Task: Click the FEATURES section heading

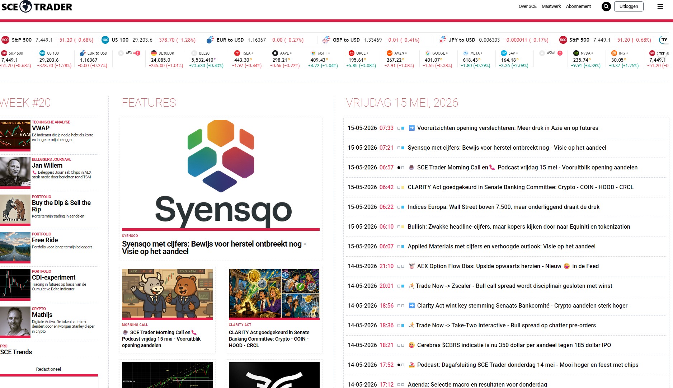Action: (149, 103)
